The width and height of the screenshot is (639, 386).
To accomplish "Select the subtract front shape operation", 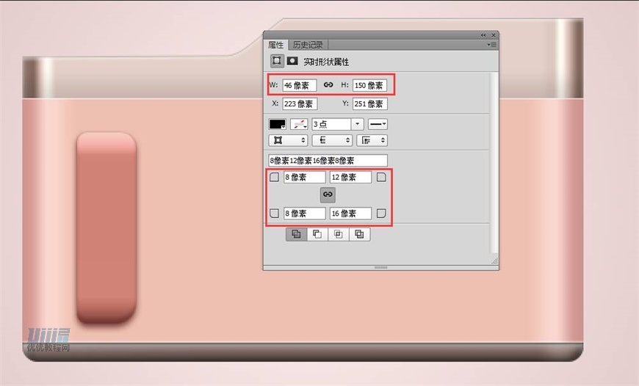I will (317, 234).
